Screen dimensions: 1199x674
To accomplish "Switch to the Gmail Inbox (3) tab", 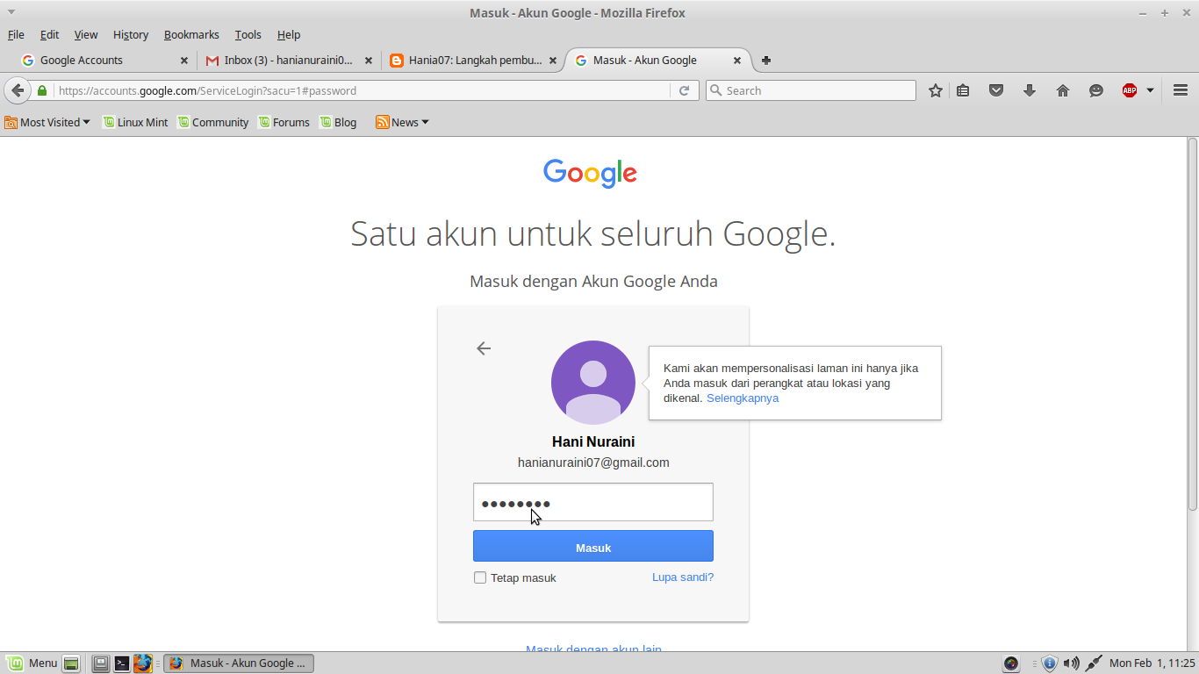I will [x=289, y=61].
